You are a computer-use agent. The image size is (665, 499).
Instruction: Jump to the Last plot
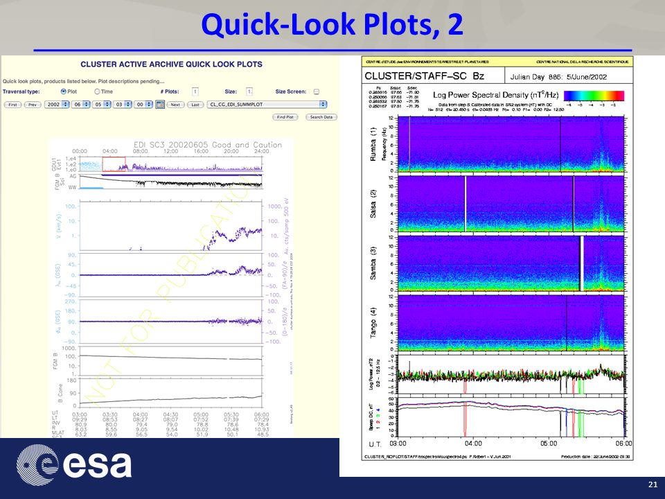[195, 105]
